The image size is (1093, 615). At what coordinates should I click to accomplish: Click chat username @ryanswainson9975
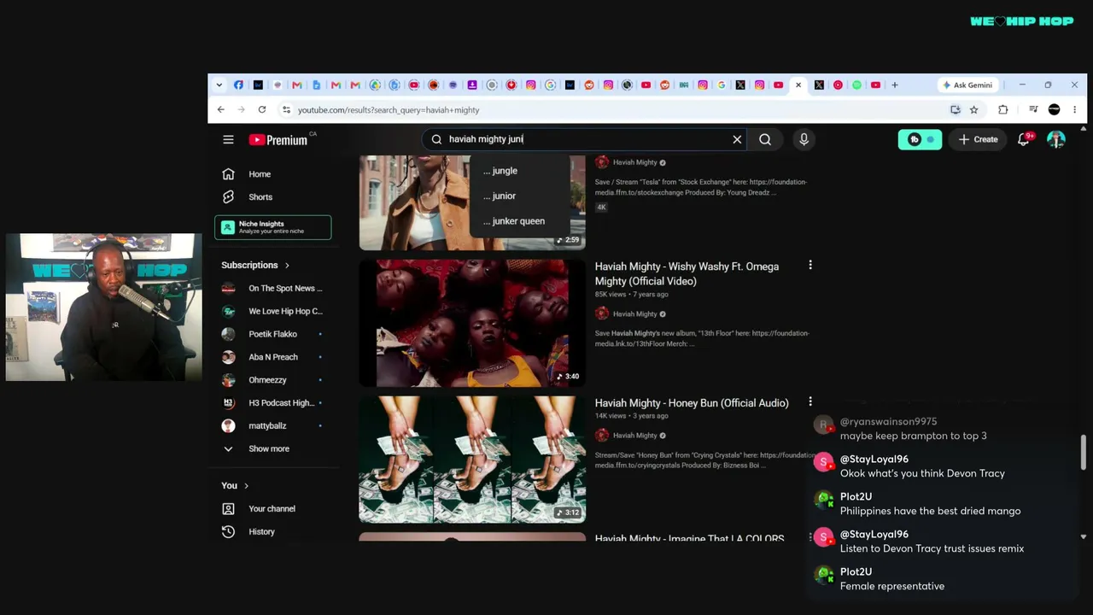tap(888, 421)
